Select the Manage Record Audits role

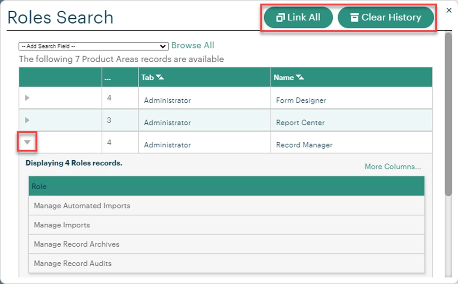(227, 264)
